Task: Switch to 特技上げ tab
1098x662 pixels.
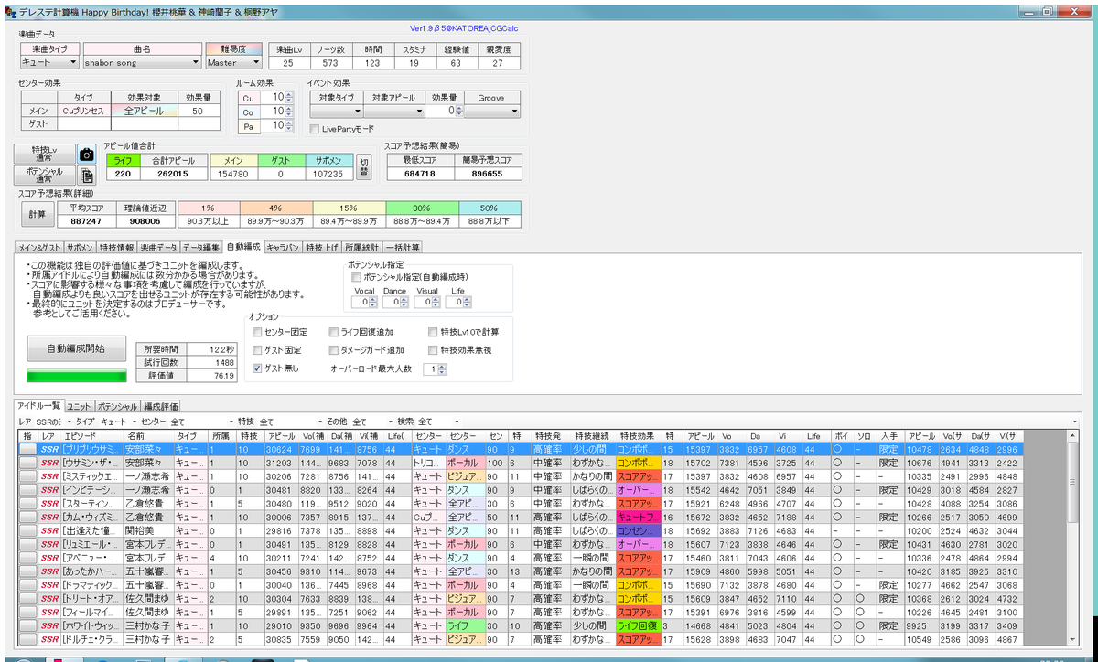Action: (x=321, y=248)
